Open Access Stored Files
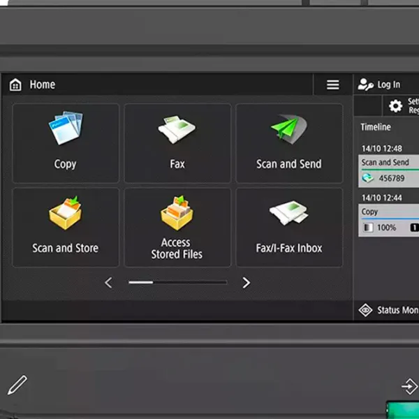Screen dimensions: 419x419 click(177, 227)
